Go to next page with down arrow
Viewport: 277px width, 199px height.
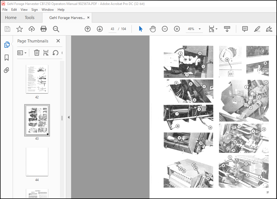tap(100, 29)
